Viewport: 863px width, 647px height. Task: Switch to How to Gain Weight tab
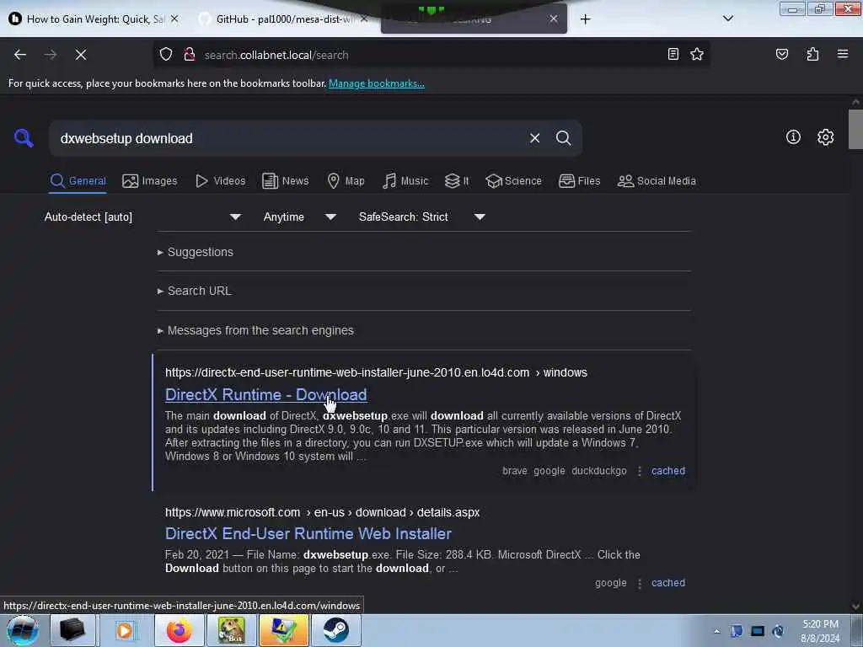[x=88, y=19]
